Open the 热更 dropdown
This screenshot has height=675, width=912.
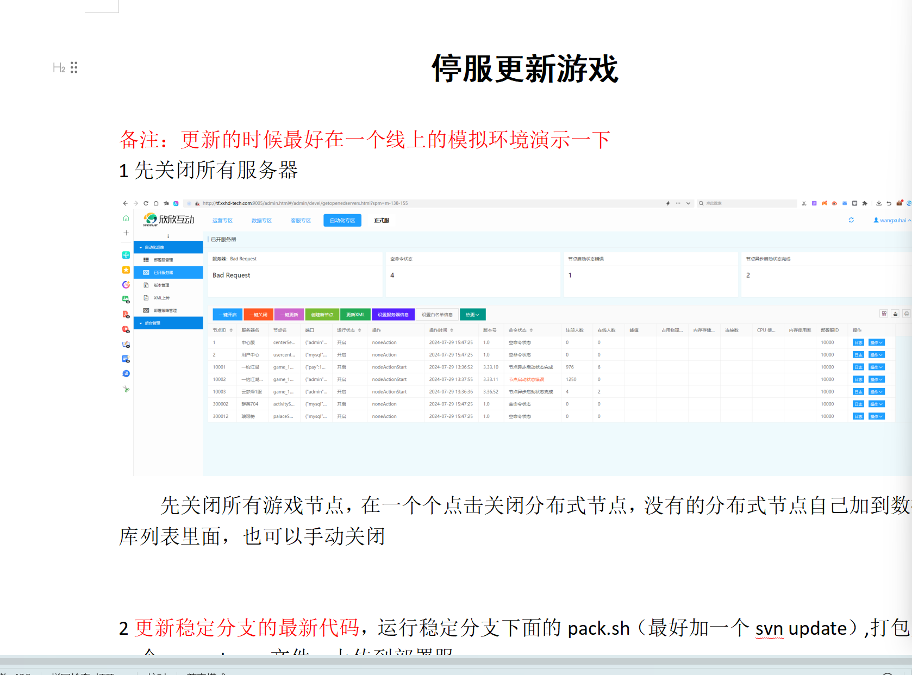[x=472, y=314]
